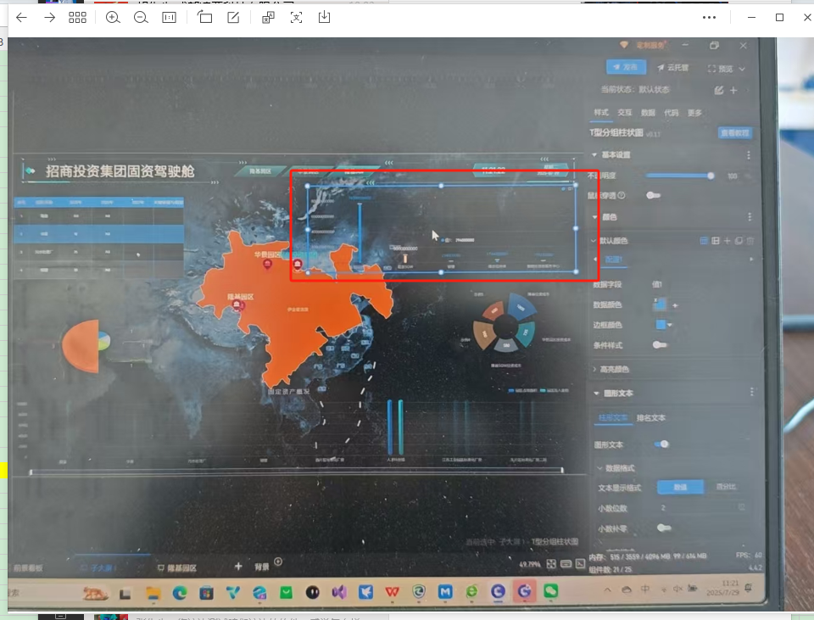Expand the 高亮颜色 group
The height and width of the screenshot is (620, 814).
click(x=594, y=369)
